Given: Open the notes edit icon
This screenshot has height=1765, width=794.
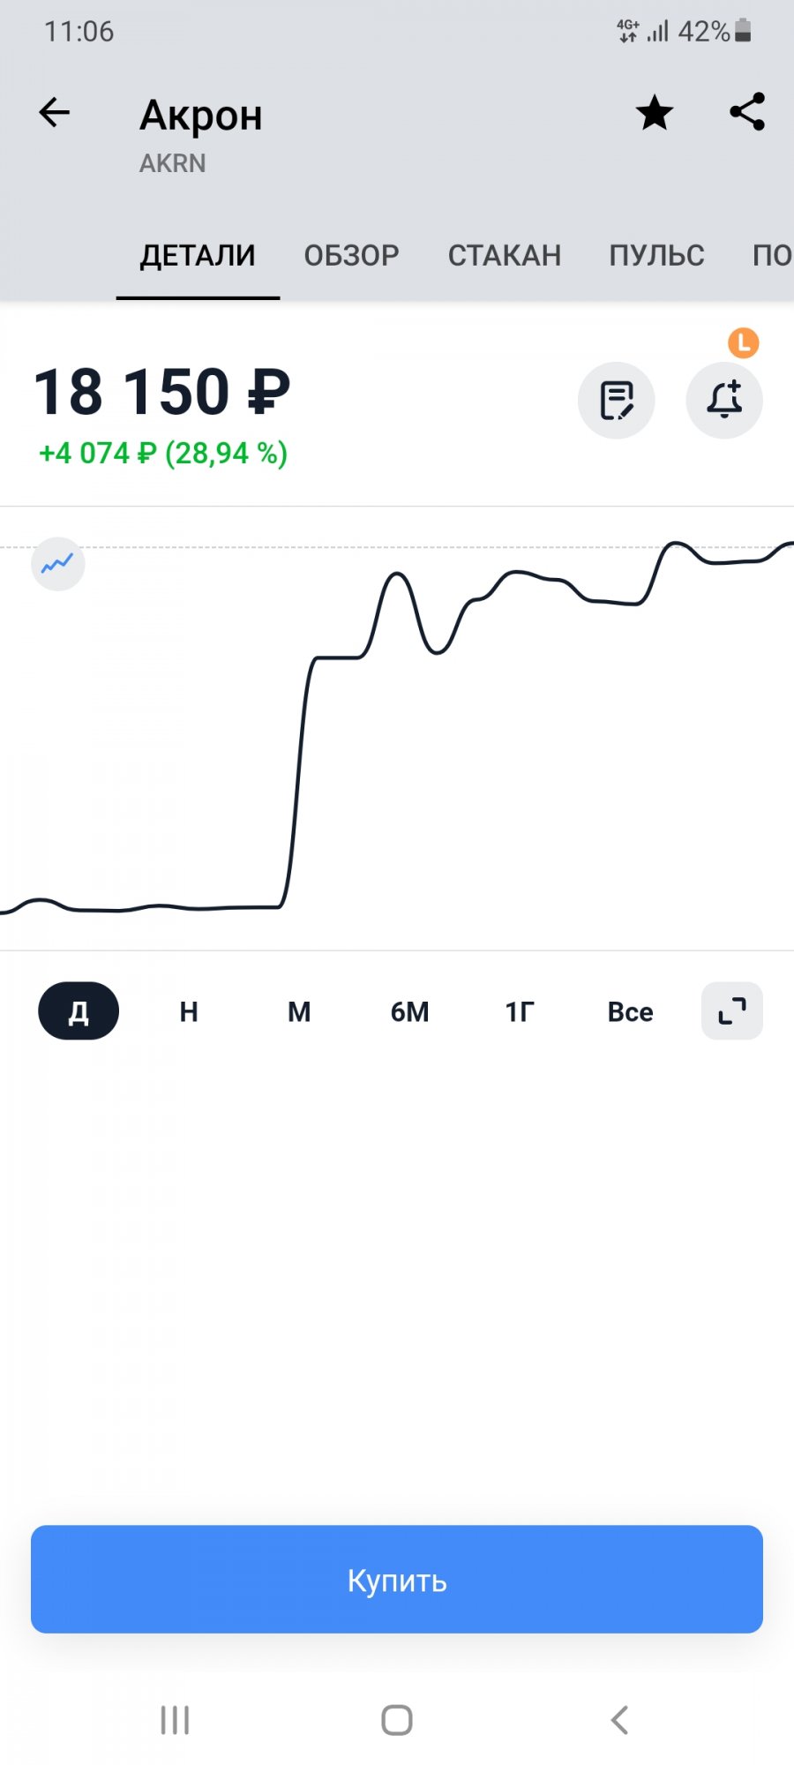Looking at the screenshot, I should coord(617,401).
